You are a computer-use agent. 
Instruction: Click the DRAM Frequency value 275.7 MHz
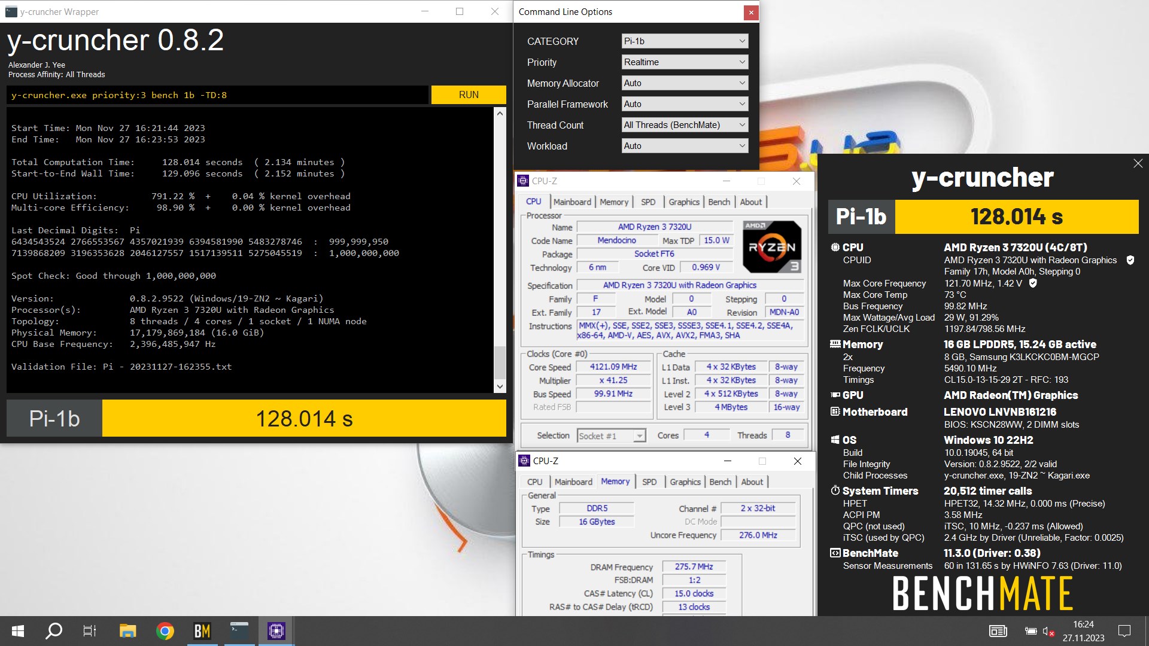[694, 566]
